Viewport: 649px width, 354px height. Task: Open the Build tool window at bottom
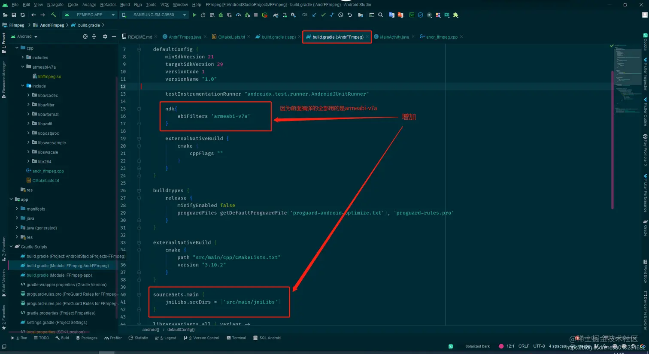coord(62,338)
